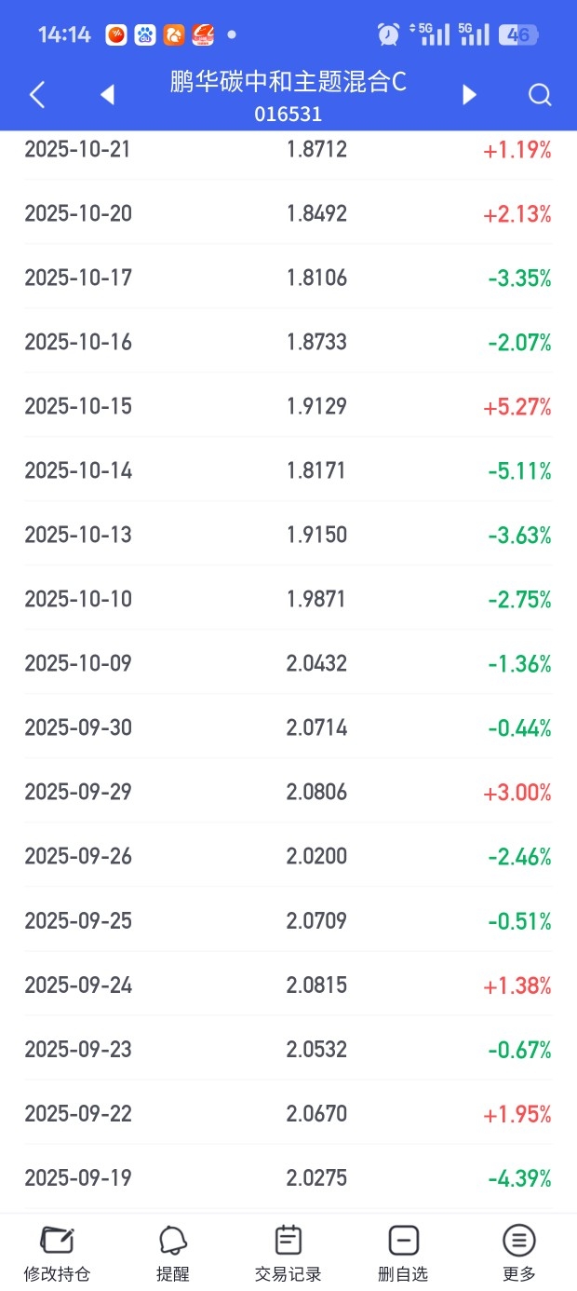Open 交易记录 transaction records
This screenshot has width=577, height=1291.
click(x=288, y=1253)
